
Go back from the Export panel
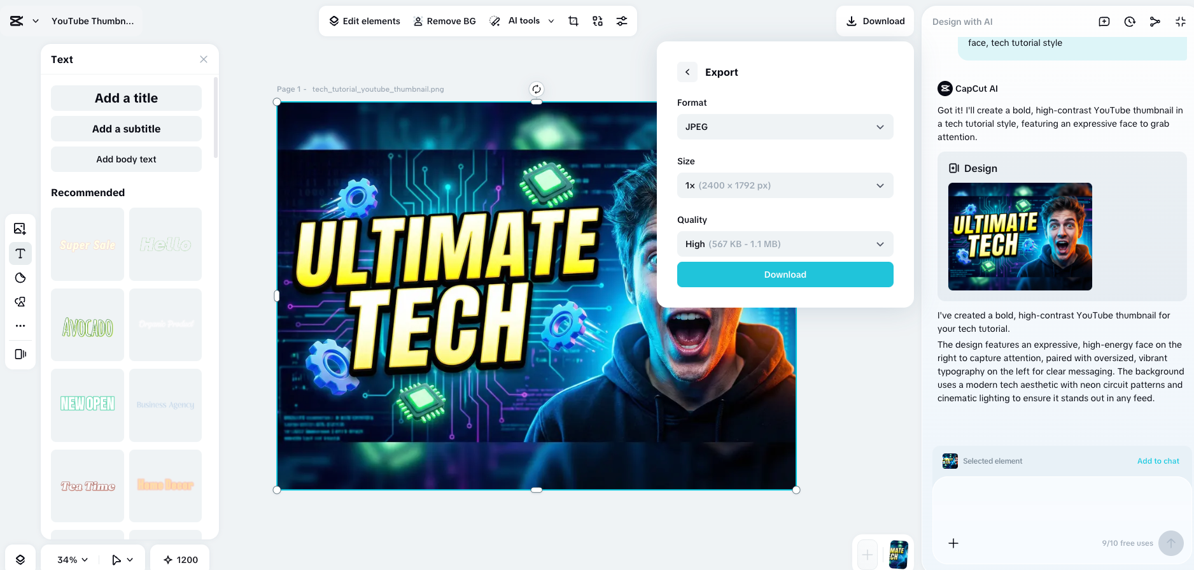point(687,72)
